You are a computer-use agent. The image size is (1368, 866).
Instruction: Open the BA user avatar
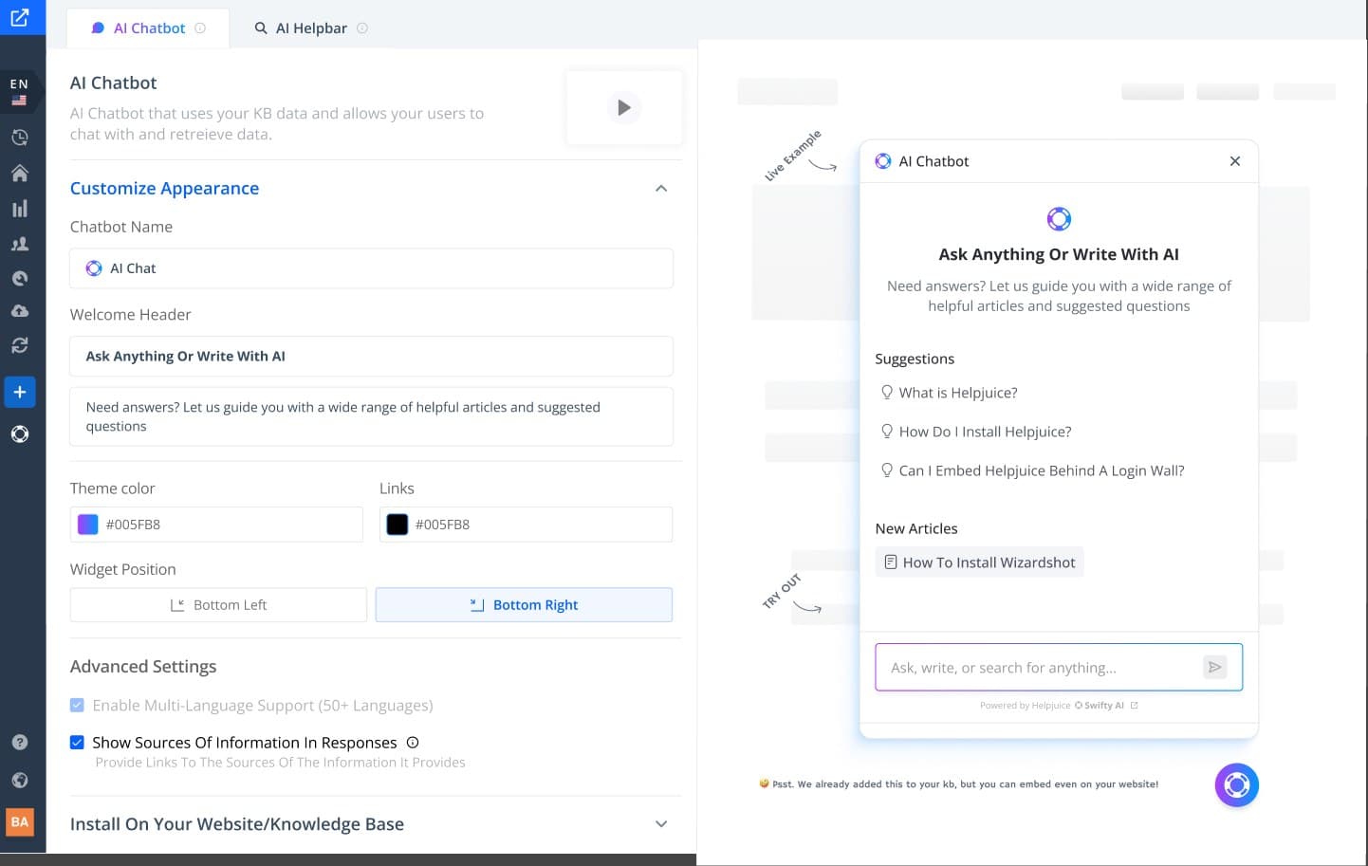pos(19,821)
